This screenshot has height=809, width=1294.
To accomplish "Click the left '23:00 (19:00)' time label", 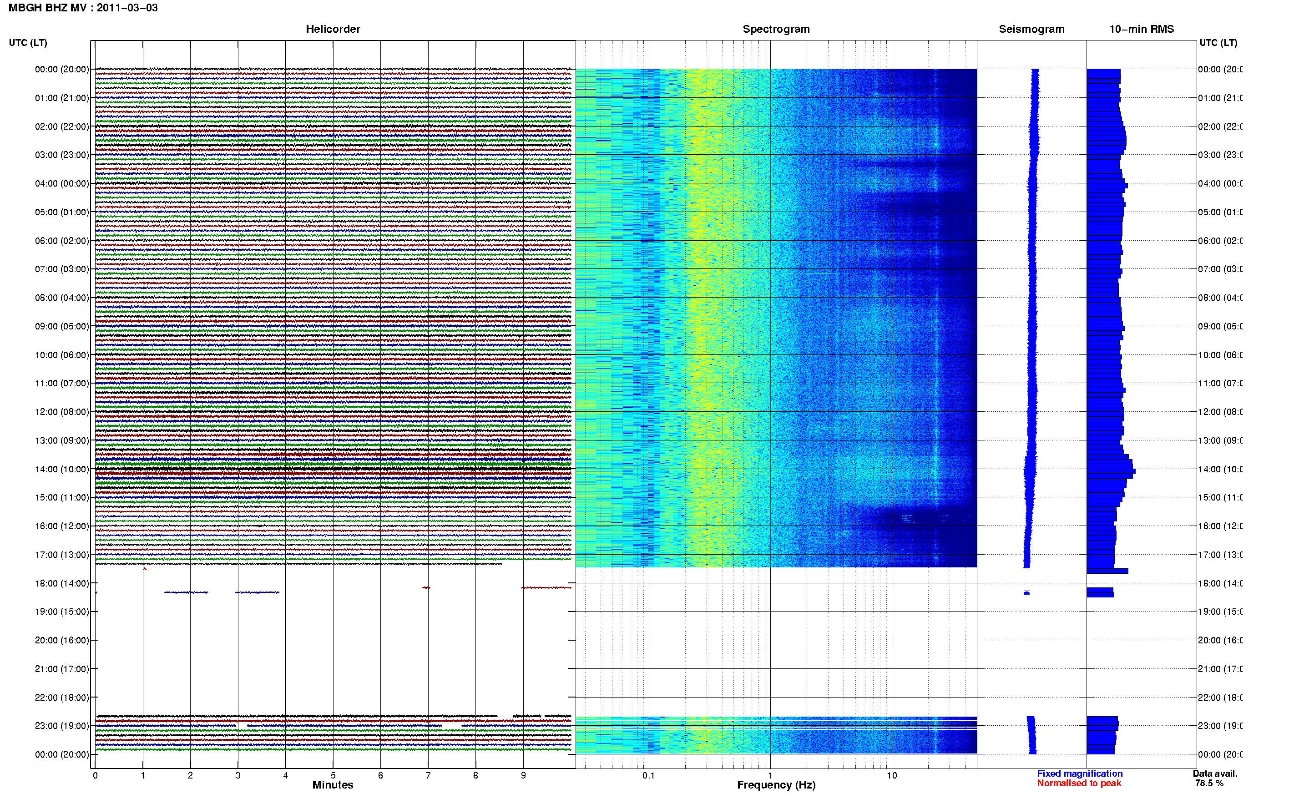I will 62,726.
